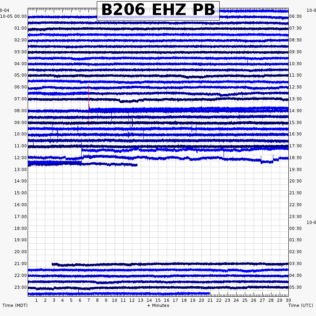Click the 01:00 MDT time label
This screenshot has width=316, height=316.
pos(21,28)
